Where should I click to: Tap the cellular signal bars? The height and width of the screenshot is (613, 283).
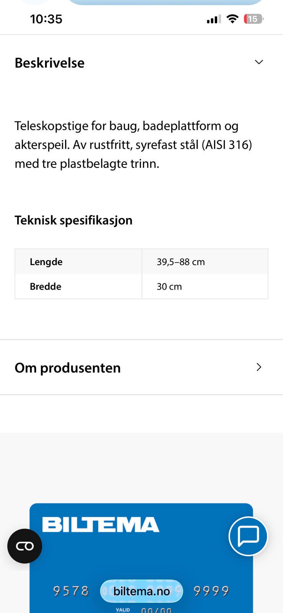(214, 19)
